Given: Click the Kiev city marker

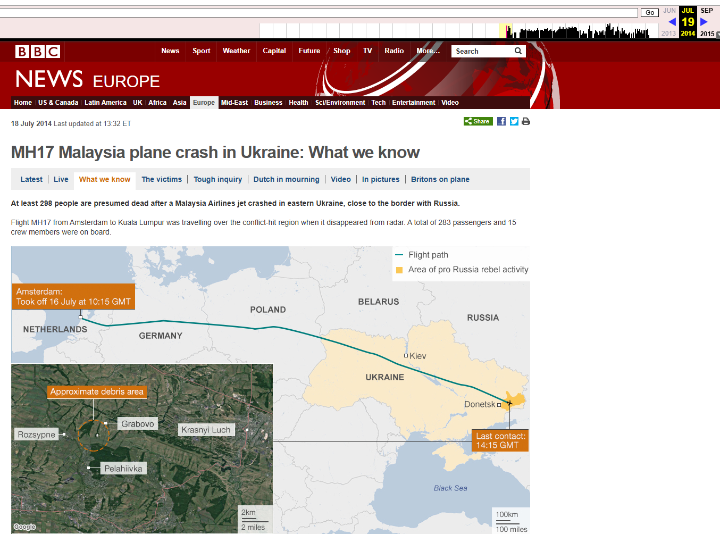Looking at the screenshot, I should [x=406, y=355].
